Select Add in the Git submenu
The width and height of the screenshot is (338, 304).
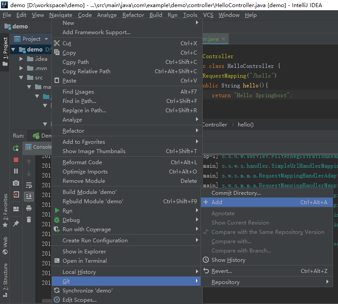point(267,202)
